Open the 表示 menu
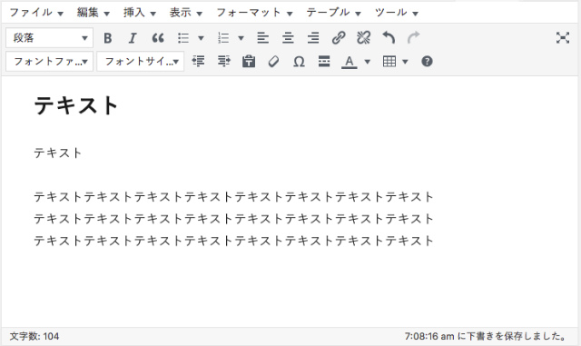This screenshot has height=346, width=581. pyautogui.click(x=185, y=13)
